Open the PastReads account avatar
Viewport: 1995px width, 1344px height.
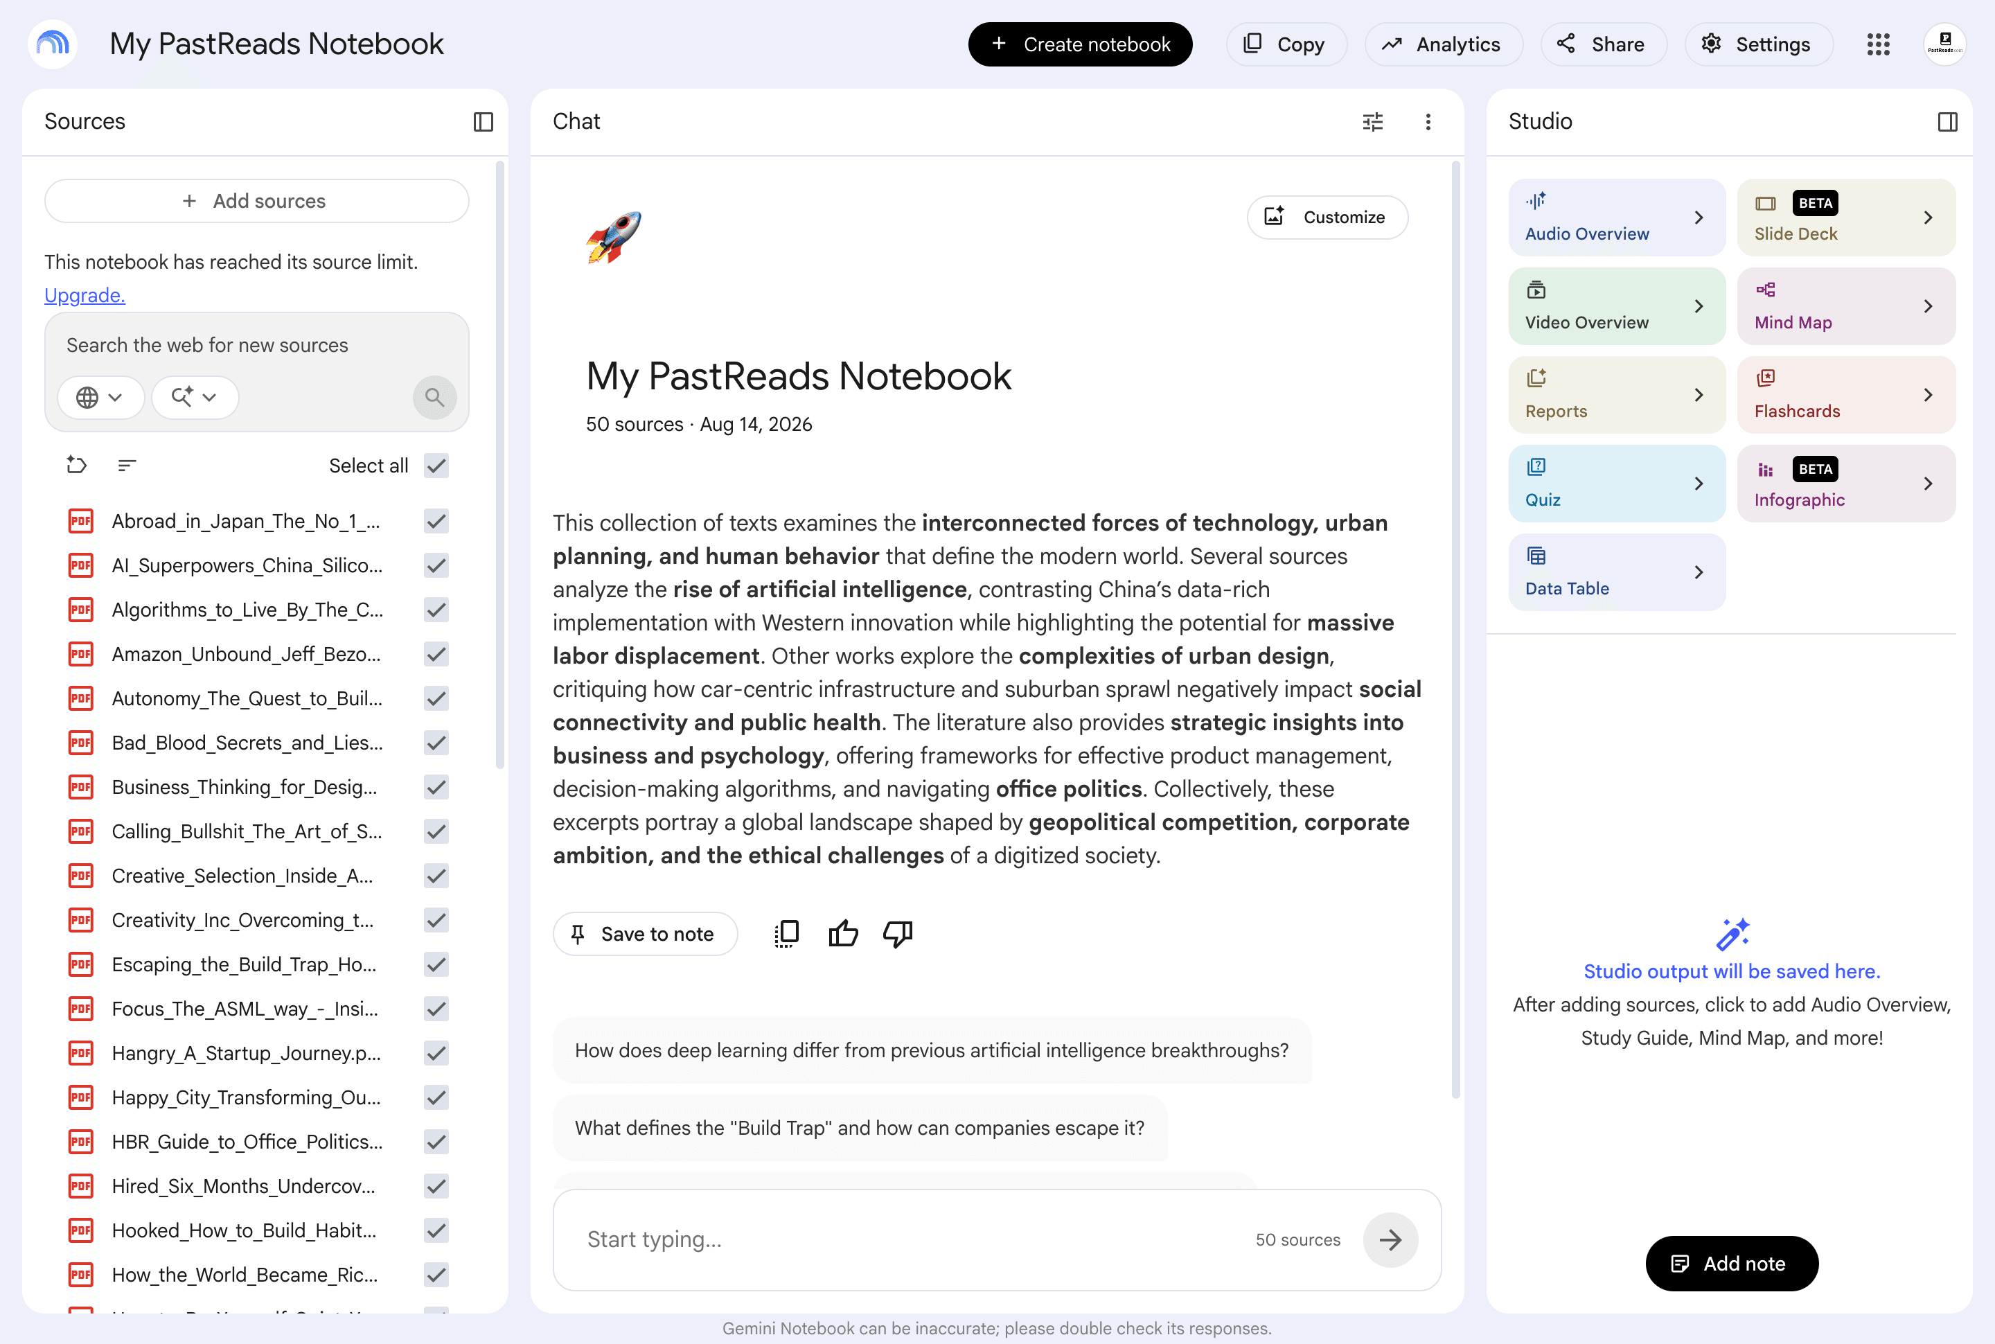click(1944, 44)
